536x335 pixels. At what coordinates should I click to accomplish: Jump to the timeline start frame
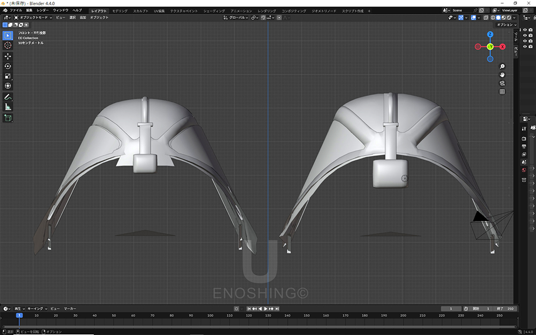(249, 309)
